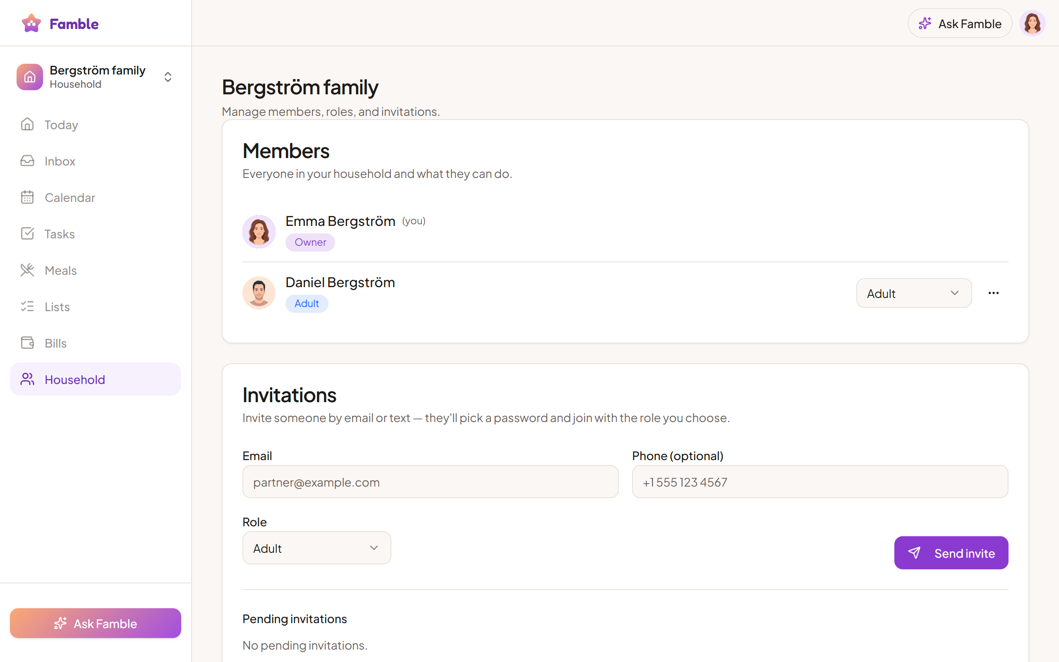Open Daniel's more options menu
The height and width of the screenshot is (662, 1059).
993,293
